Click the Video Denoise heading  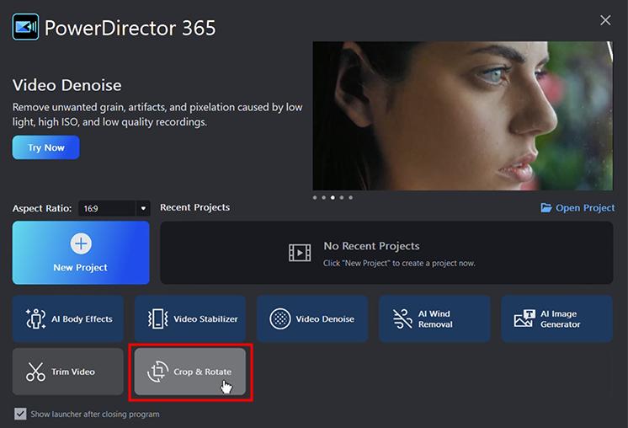click(x=67, y=85)
